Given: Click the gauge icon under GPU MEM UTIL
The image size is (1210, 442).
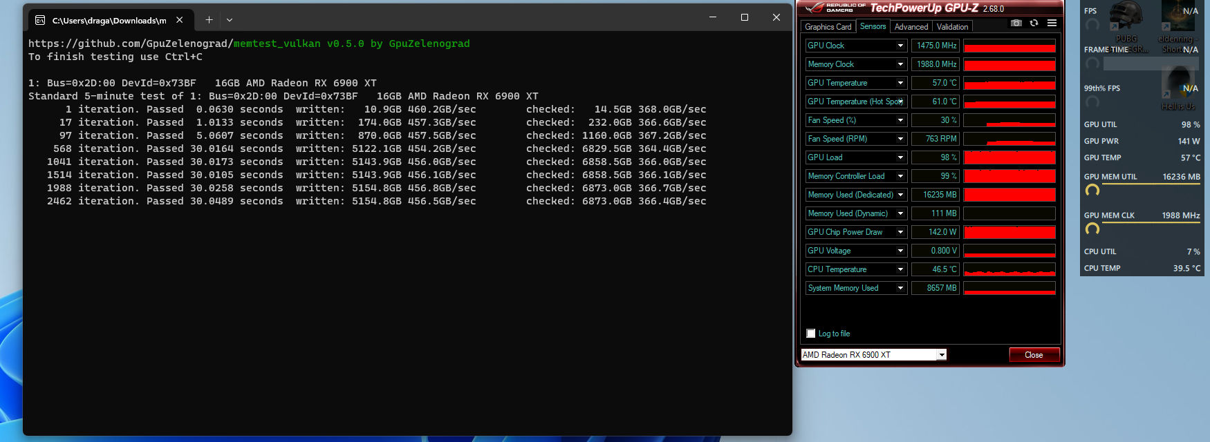Looking at the screenshot, I should tap(1092, 191).
